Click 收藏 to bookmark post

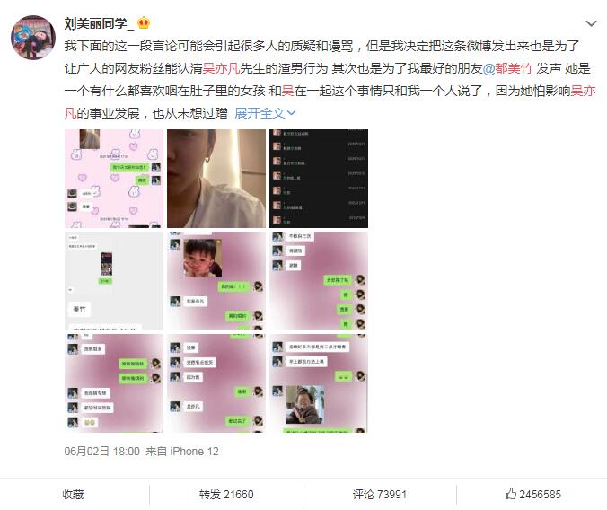(x=73, y=494)
